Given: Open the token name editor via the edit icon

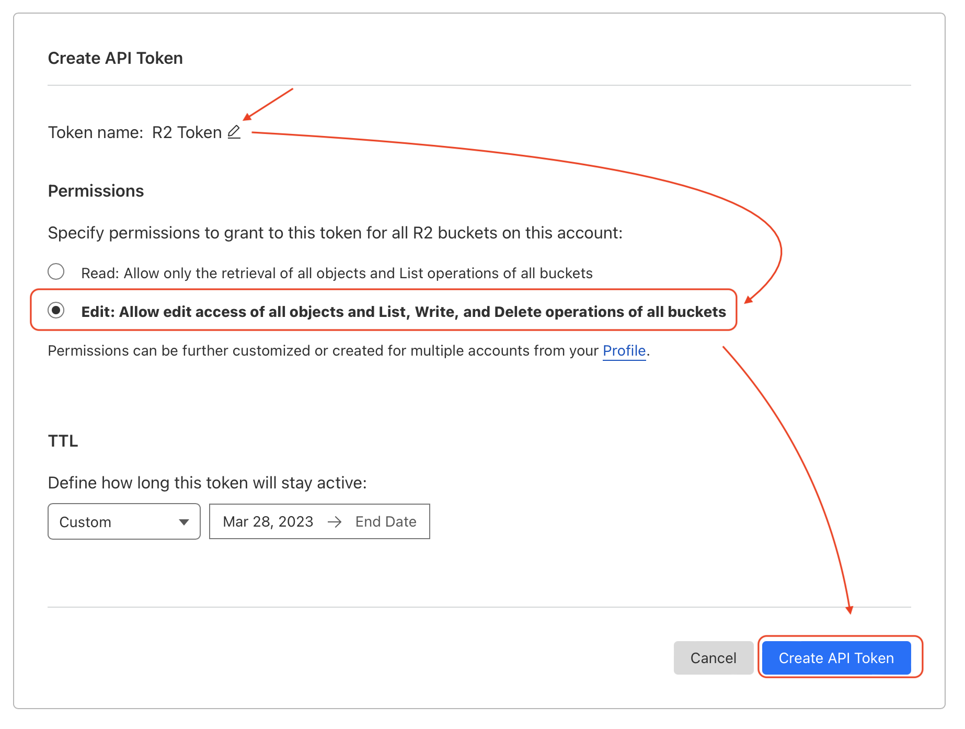Looking at the screenshot, I should pyautogui.click(x=234, y=132).
